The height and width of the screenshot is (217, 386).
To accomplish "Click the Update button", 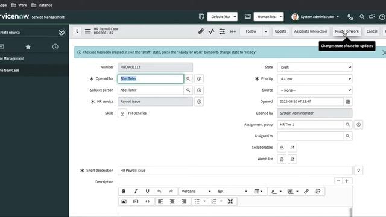I will [280, 31].
